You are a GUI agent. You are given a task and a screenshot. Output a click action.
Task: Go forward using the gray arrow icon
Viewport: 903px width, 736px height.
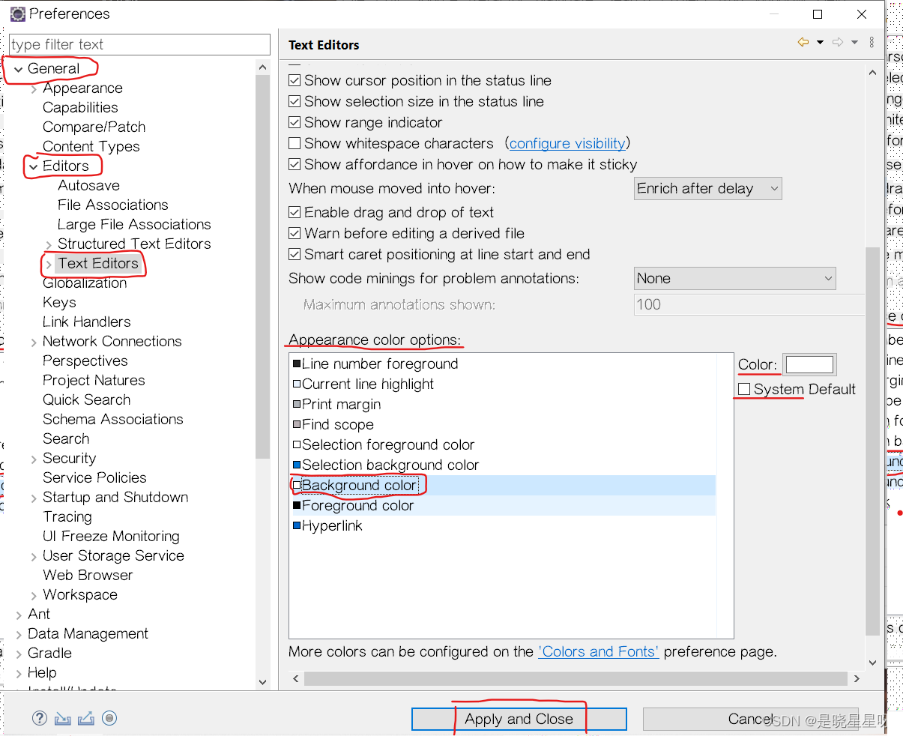[x=839, y=43]
